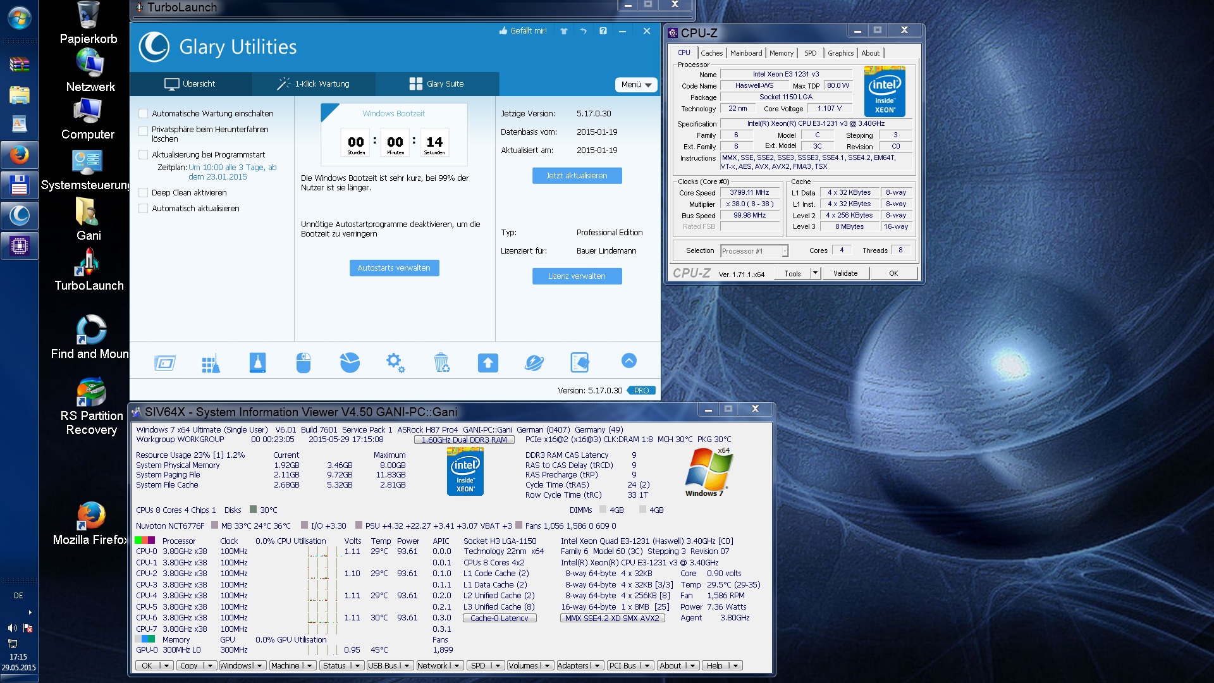Open the context menu mouse icon tool
Viewport: 1214px width, 683px height.
pyautogui.click(x=303, y=363)
